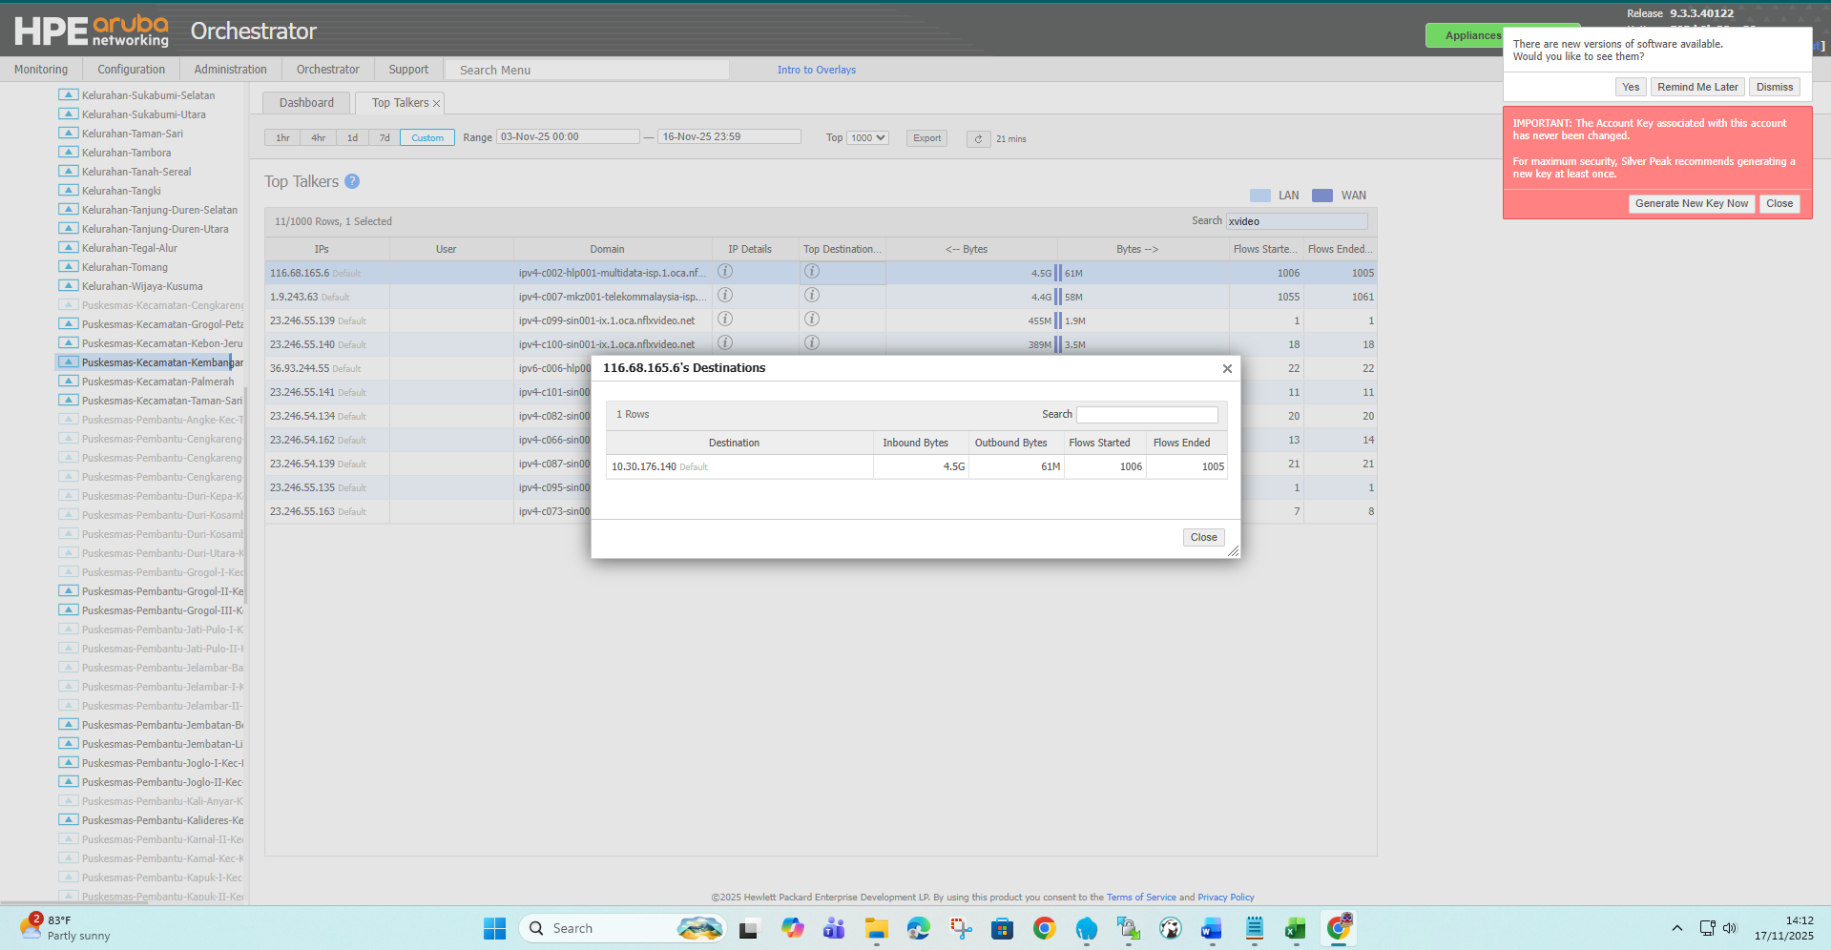Close the Destinations dialog with the X icon
This screenshot has width=1831, height=950.
pos(1227,369)
